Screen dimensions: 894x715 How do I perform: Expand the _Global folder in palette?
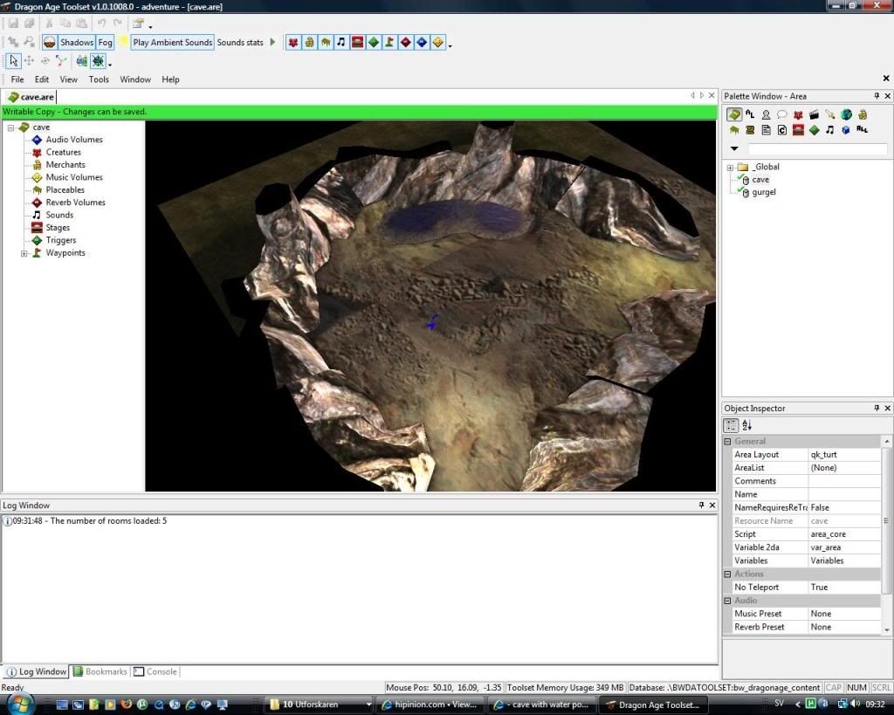click(730, 167)
